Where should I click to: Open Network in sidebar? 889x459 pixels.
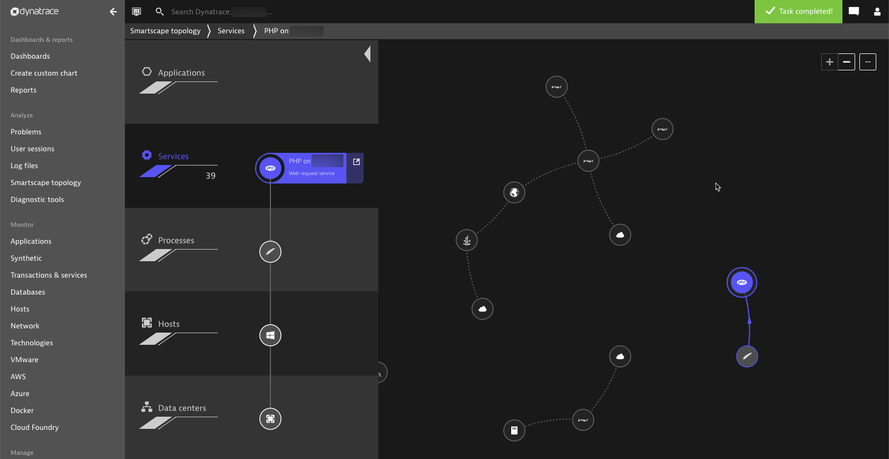25,326
